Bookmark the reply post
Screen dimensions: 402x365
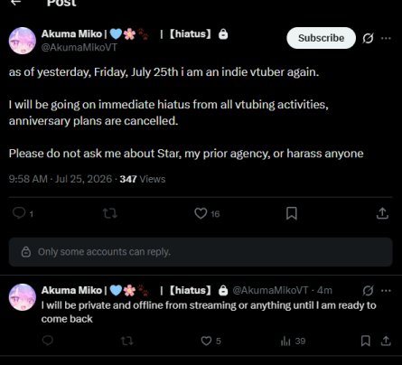[365, 341]
